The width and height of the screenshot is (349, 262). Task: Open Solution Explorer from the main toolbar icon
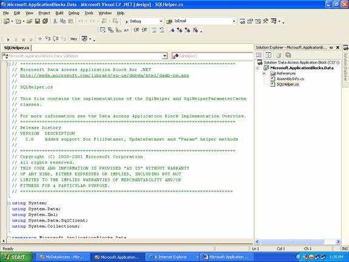pos(242,21)
